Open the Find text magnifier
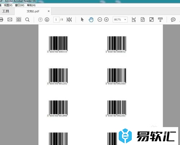Viewport: 180px width, 145px height. (27, 20)
